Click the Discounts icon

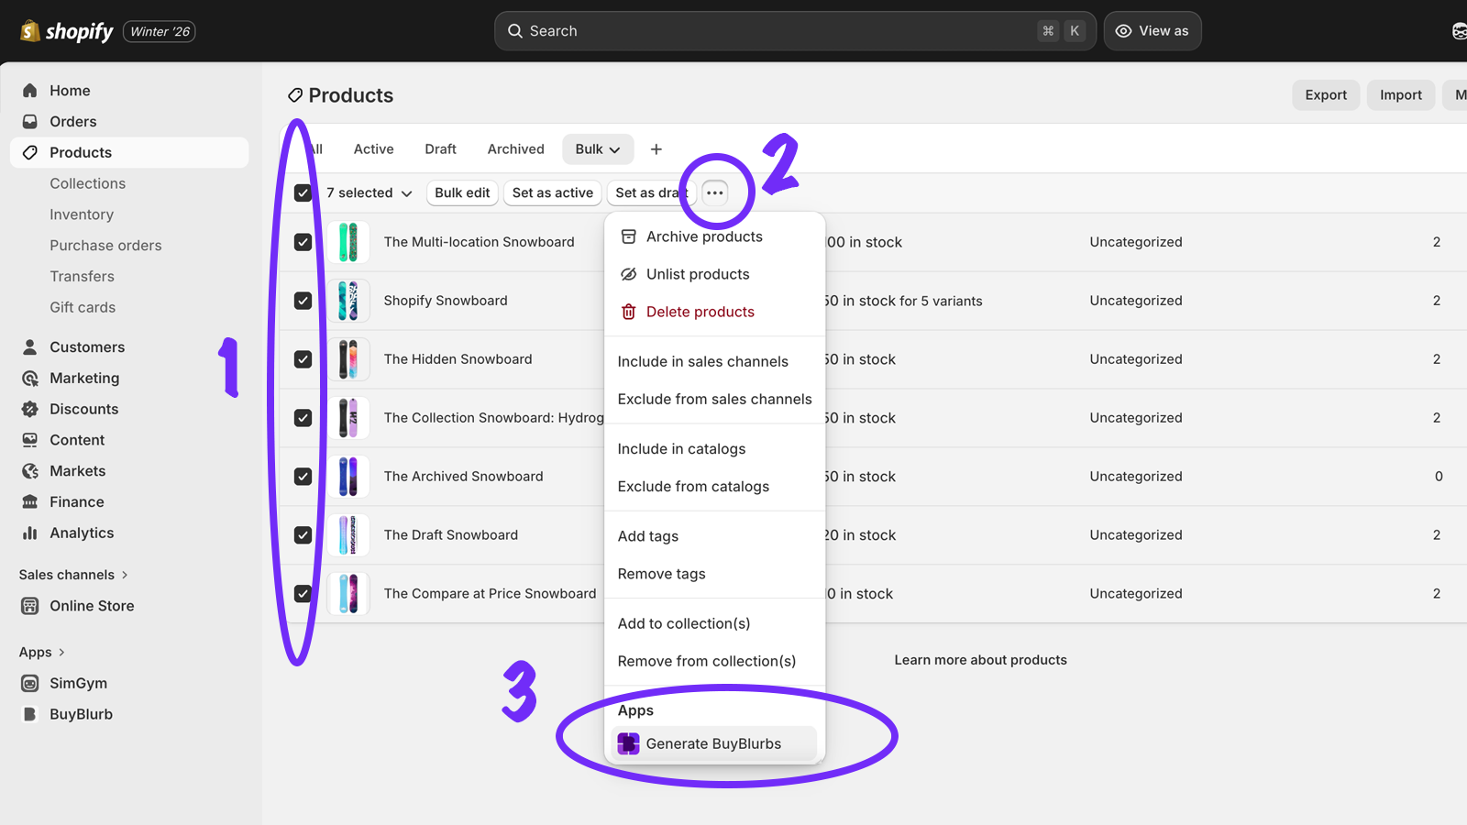pos(28,409)
